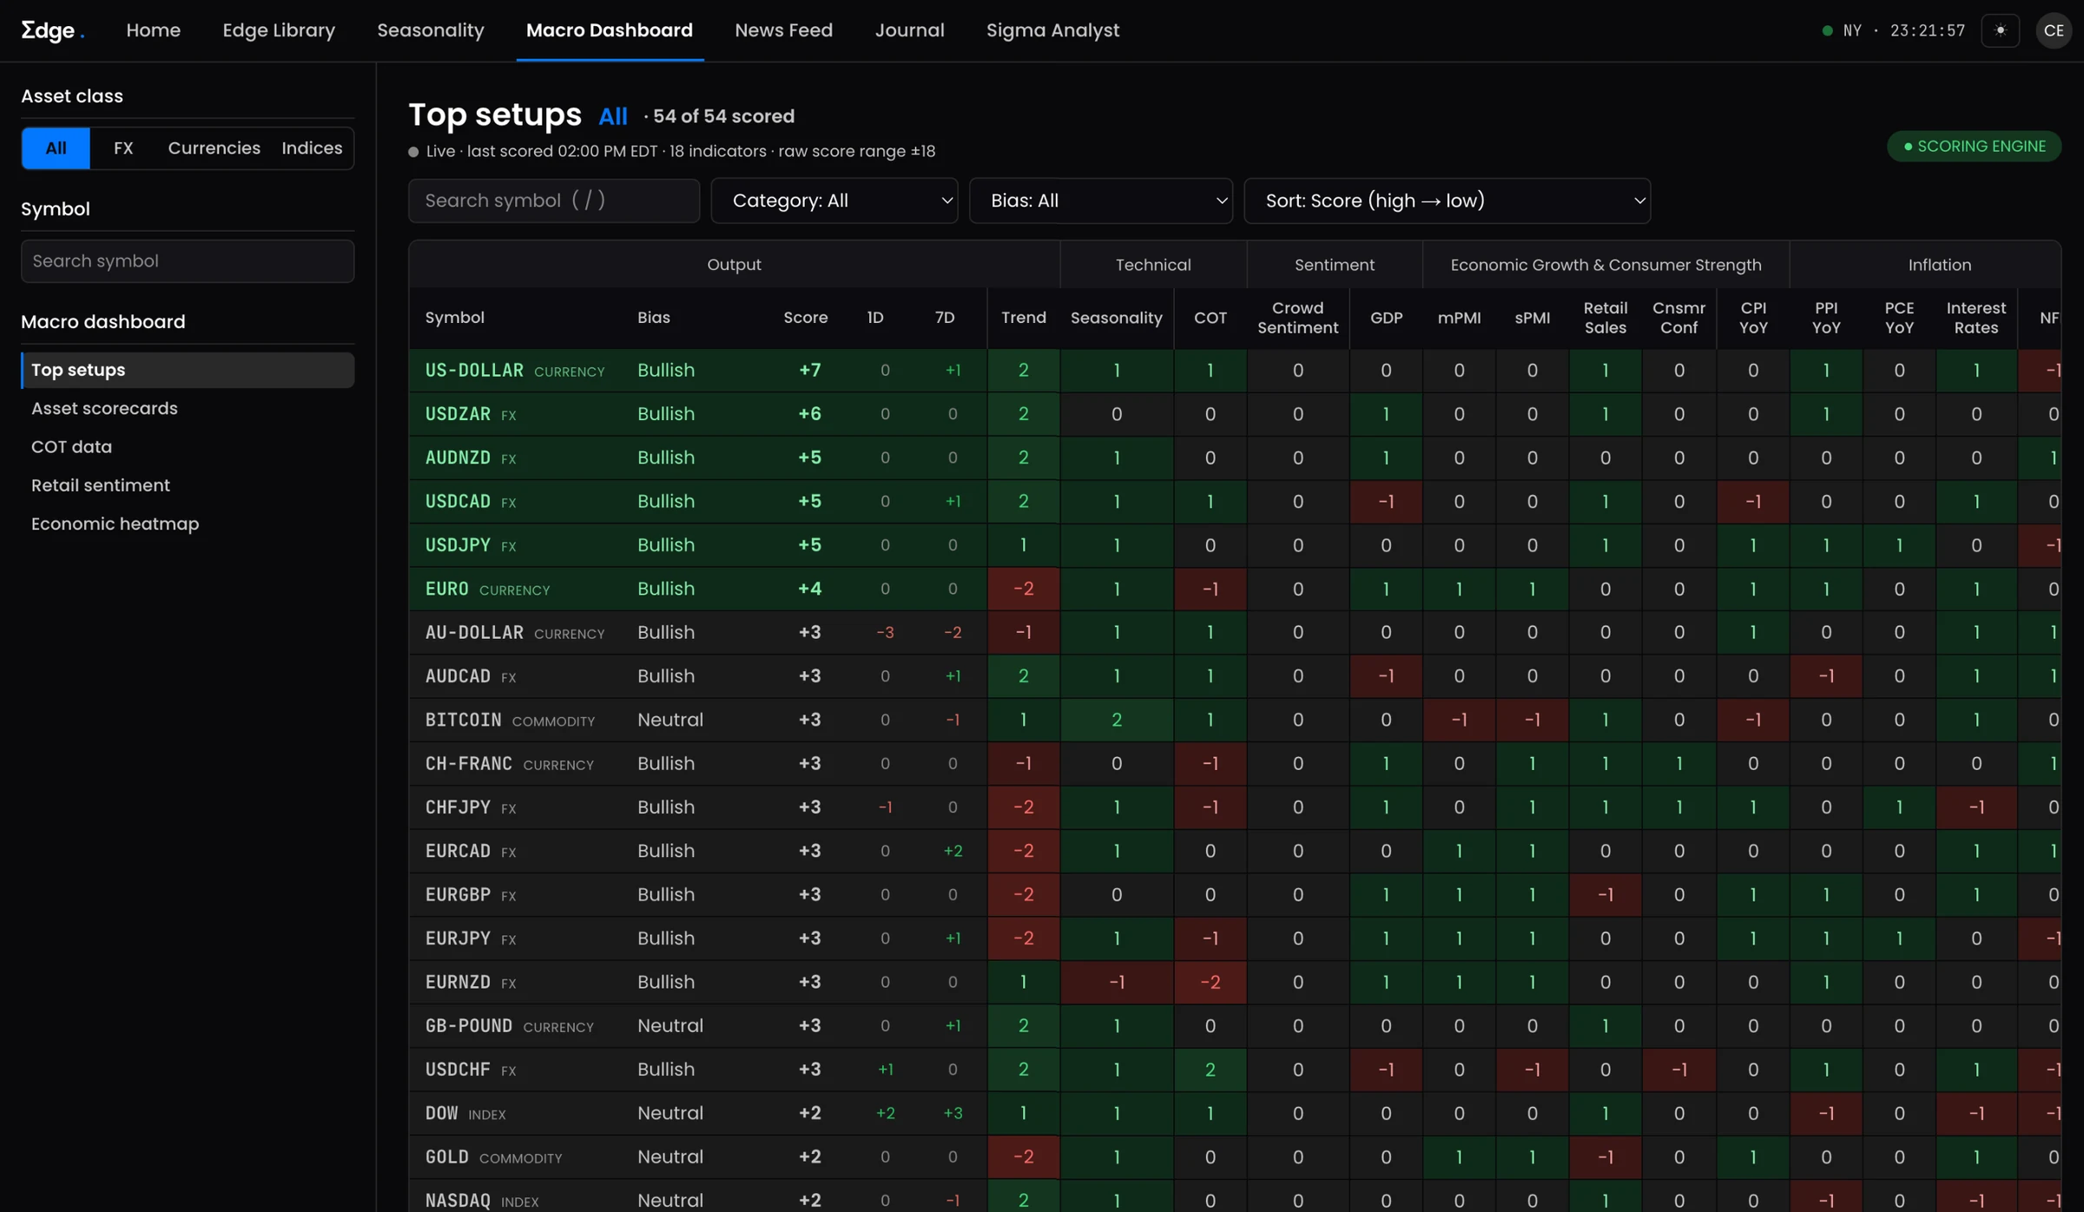Toggle the light/dark theme sun icon
Screen dimensions: 2084x1212
point(2001,30)
